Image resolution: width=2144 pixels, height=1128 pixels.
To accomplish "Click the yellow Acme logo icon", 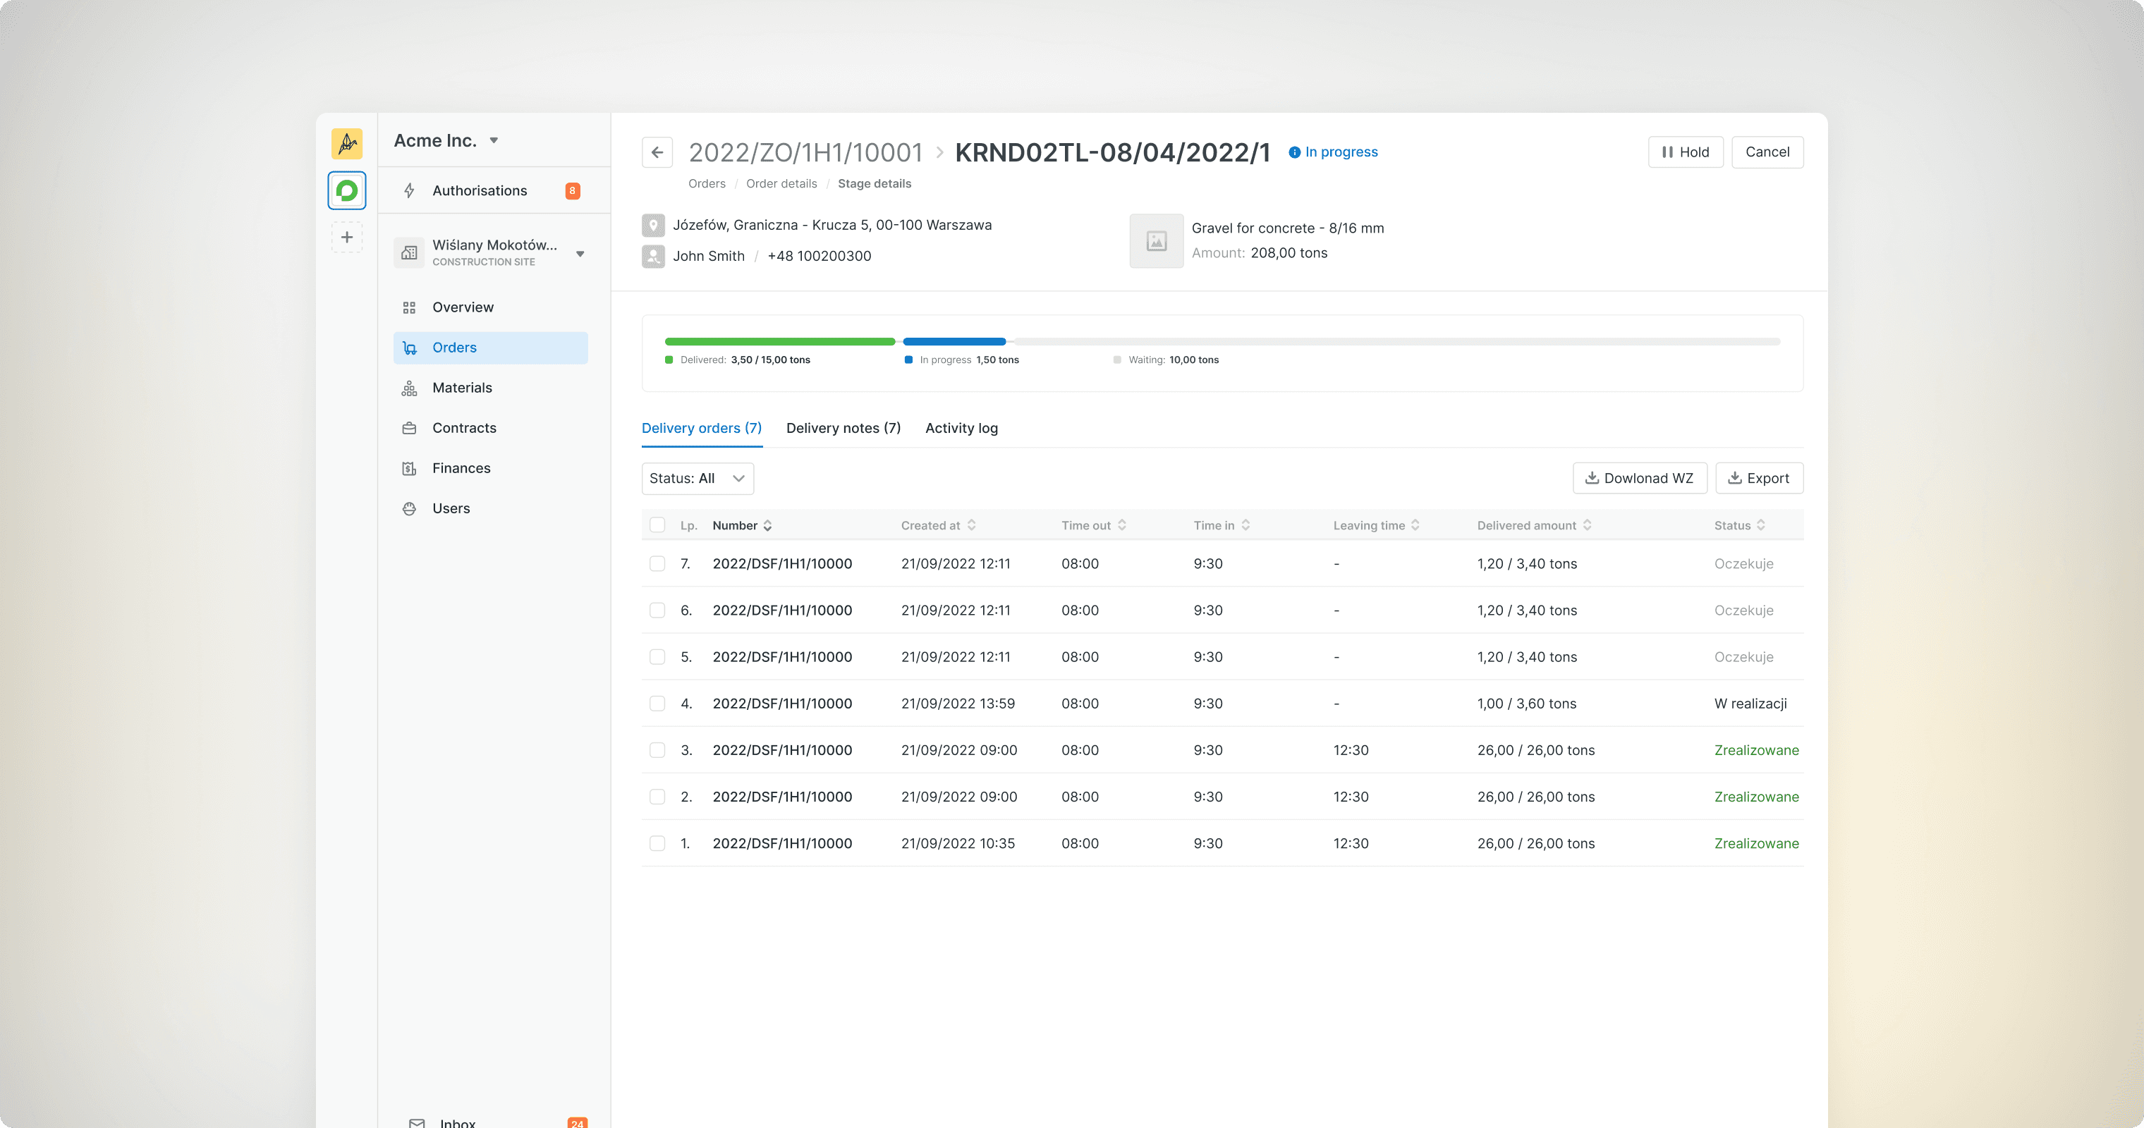I will 347,144.
